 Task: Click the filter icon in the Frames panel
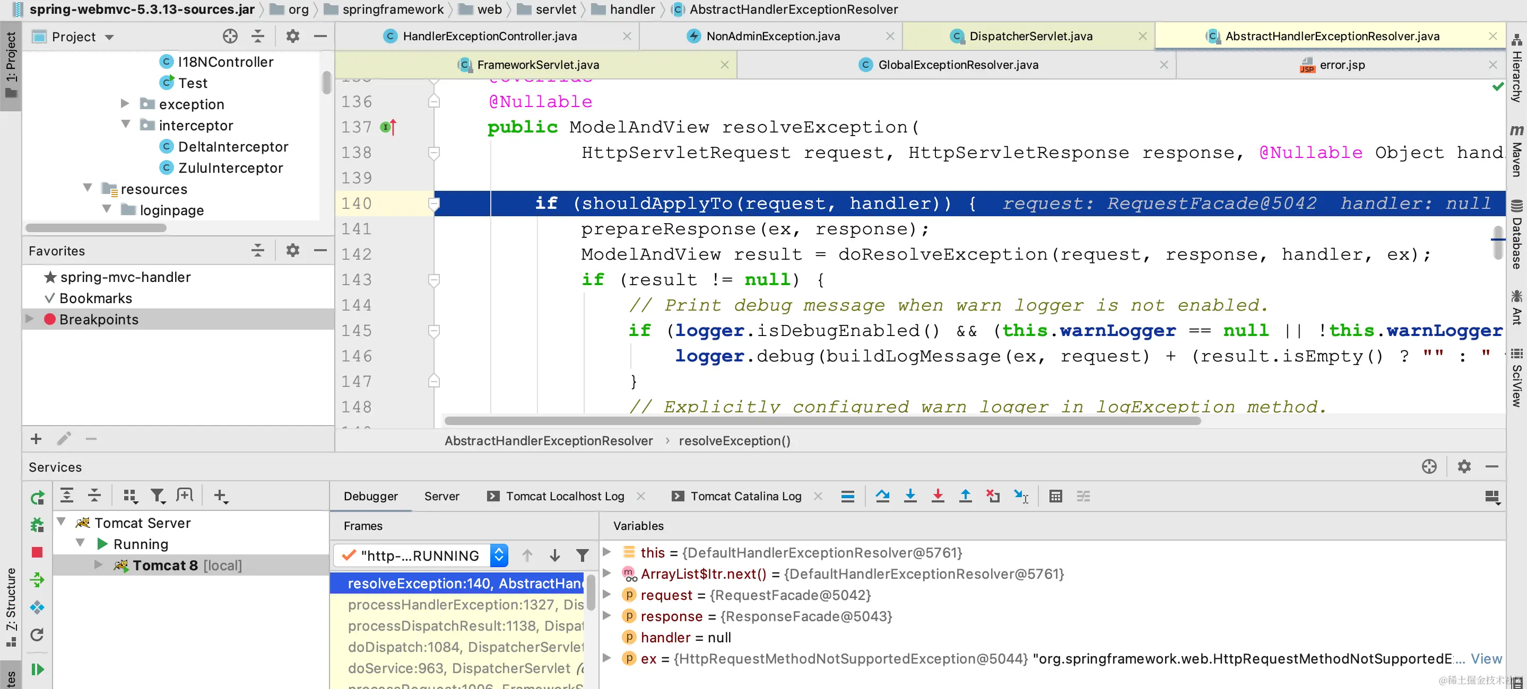(582, 555)
